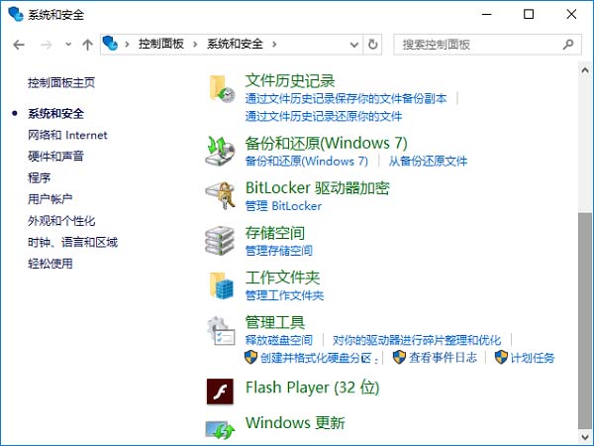The height and width of the screenshot is (446, 594).
Task: Click the Work Folders blue cube icon
Action: [x=222, y=285]
